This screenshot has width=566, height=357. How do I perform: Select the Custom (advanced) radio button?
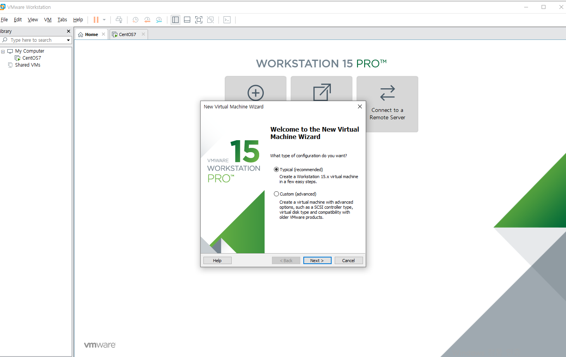(x=276, y=194)
